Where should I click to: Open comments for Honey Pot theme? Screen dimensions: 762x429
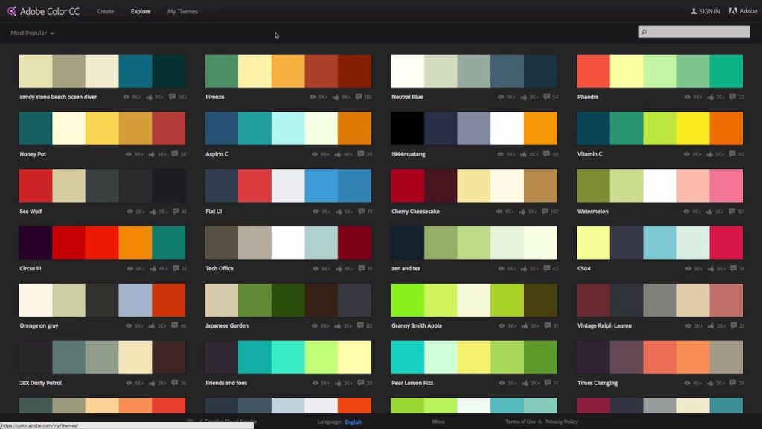(174, 154)
